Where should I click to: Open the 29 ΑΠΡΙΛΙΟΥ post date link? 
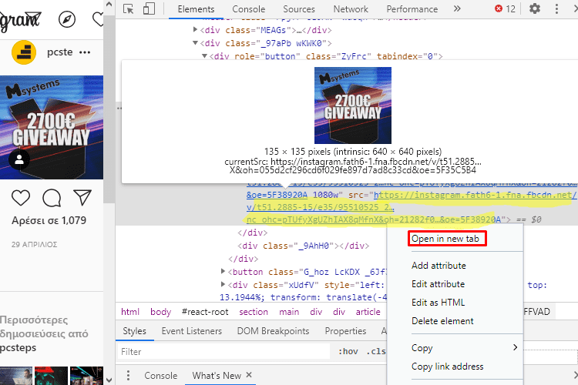point(34,245)
